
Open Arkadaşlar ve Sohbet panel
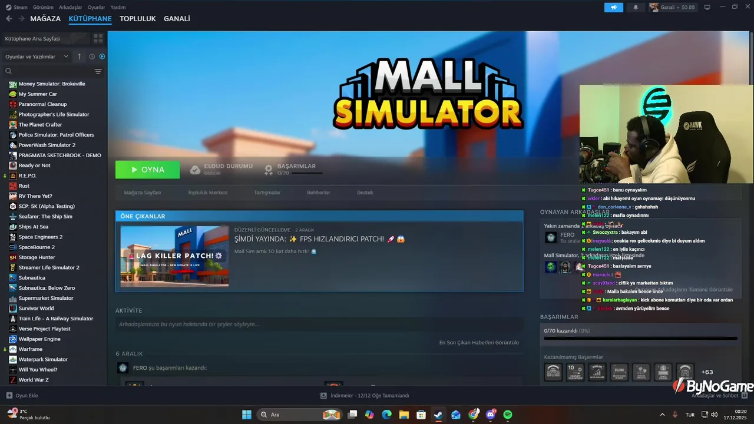(719, 396)
